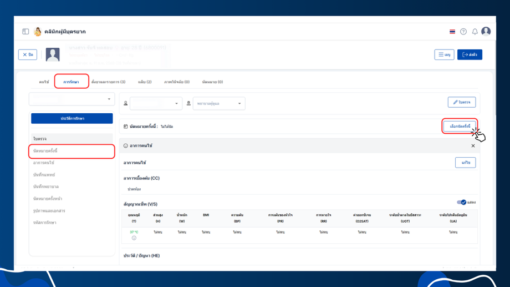
Task: Click the temperature info icon
Action: click(x=134, y=238)
